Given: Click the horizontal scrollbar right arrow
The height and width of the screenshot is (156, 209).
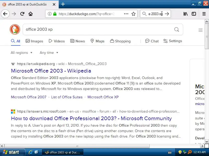Looking at the screenshot, I should pos(202,146).
